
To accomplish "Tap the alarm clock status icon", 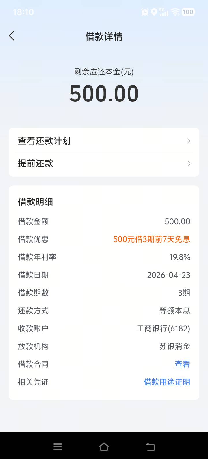I will [x=145, y=12].
